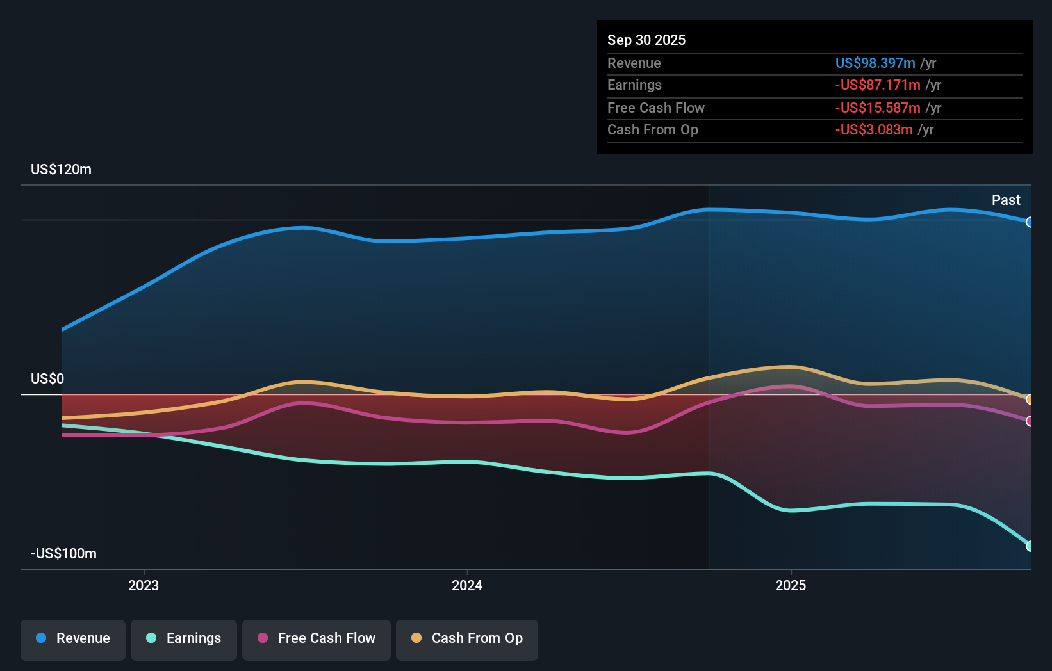1052x671 pixels.
Task: Click the pink Free Cash Flow dot icon
Action: (262, 638)
